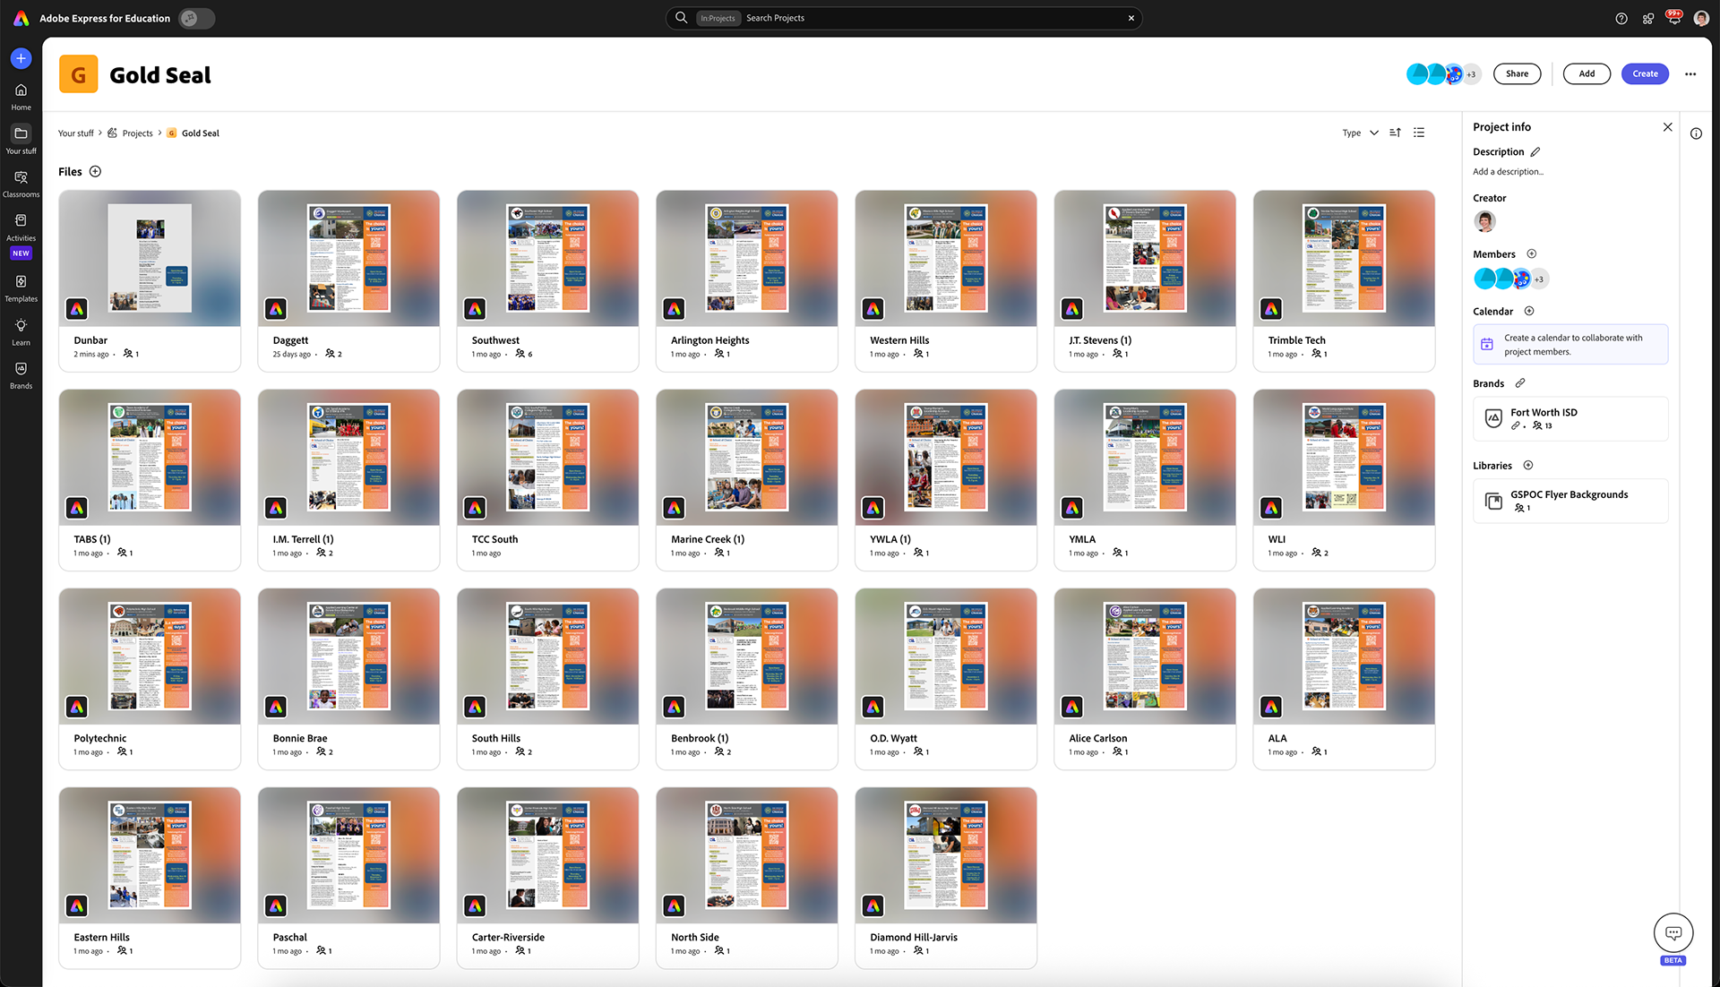
Task: Open the more options ellipsis menu
Action: [x=1690, y=74]
